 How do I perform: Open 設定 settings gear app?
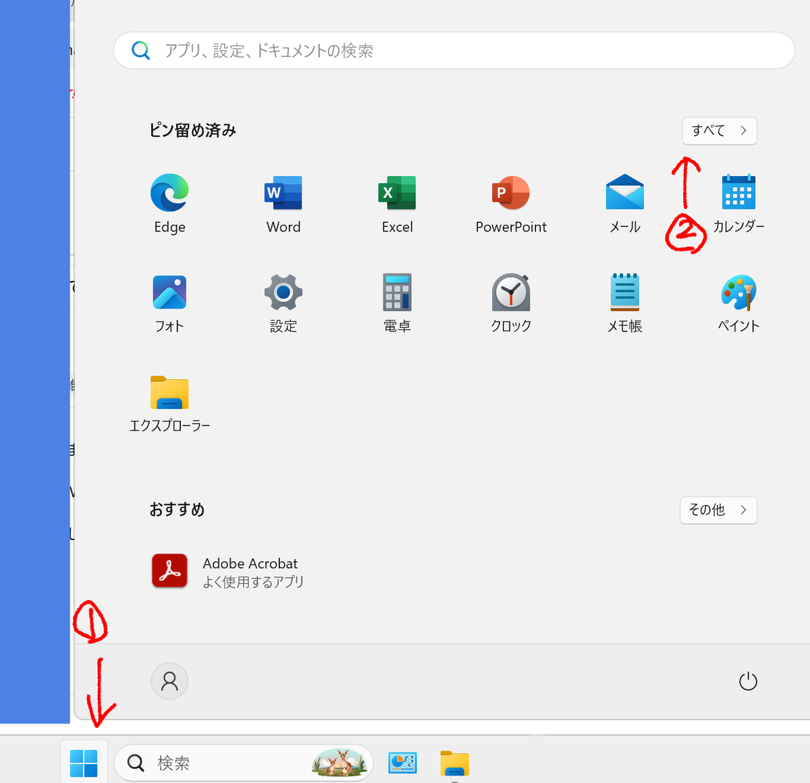(x=283, y=303)
